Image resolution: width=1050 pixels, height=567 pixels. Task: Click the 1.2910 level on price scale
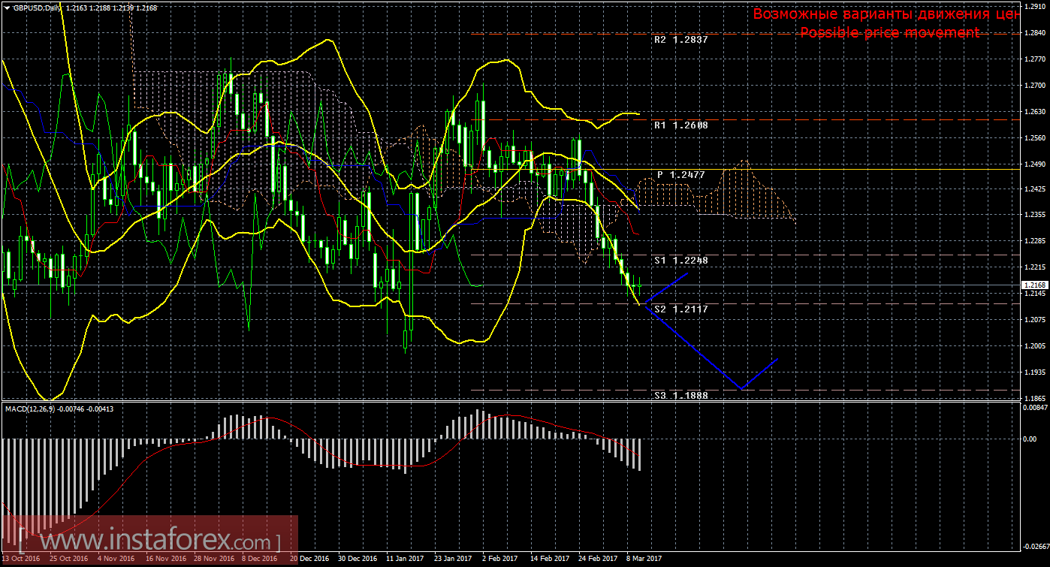tap(1033, 6)
